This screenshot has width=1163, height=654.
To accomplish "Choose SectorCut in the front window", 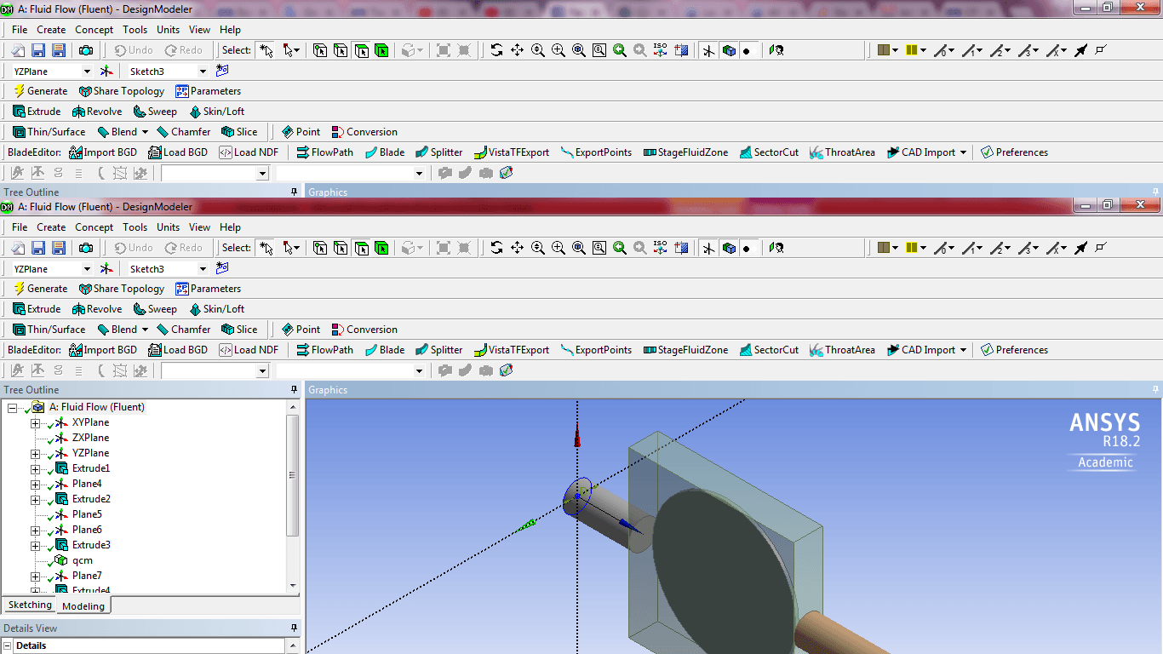I will tap(769, 350).
